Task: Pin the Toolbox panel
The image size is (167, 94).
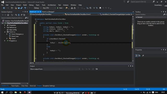Action: tap(164, 12)
